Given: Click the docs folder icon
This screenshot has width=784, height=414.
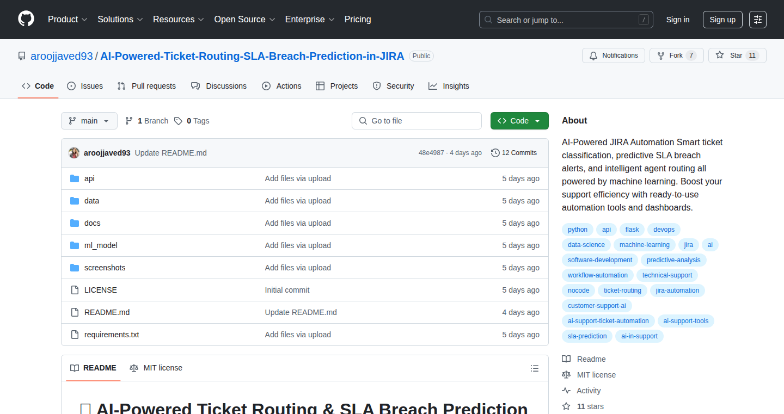Looking at the screenshot, I should click(x=75, y=223).
